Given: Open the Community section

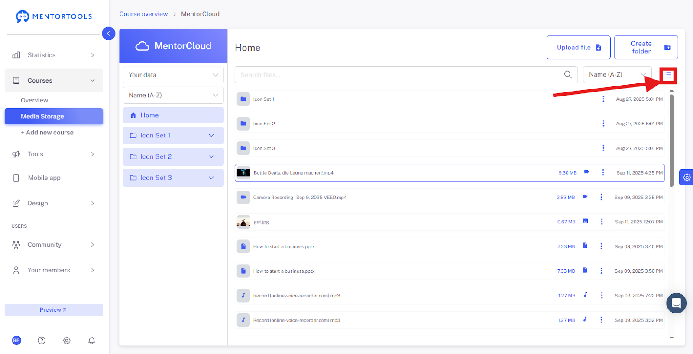Looking at the screenshot, I should tap(54, 245).
